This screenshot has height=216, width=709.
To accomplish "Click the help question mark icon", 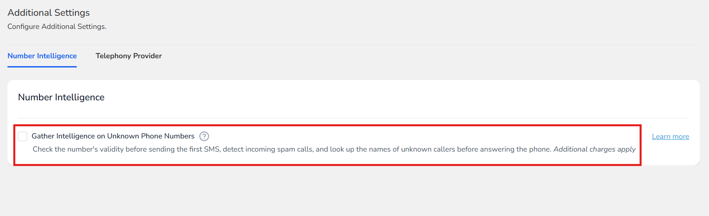I will pyautogui.click(x=204, y=136).
